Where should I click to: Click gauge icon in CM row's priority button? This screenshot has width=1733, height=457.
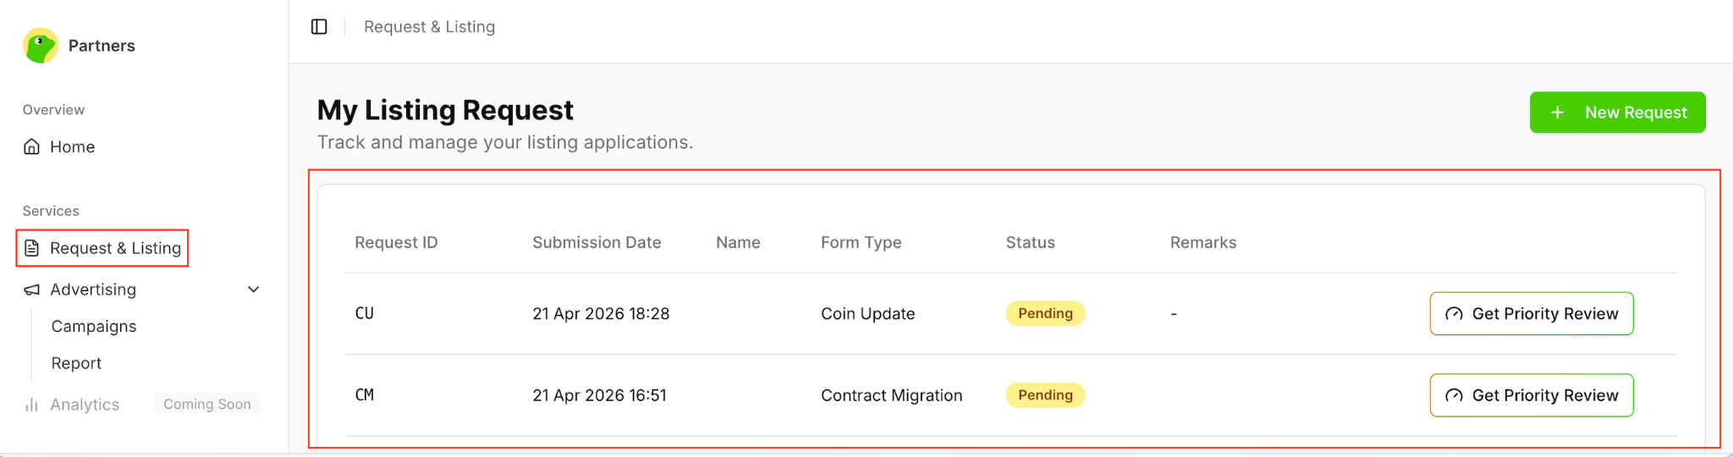(1454, 395)
